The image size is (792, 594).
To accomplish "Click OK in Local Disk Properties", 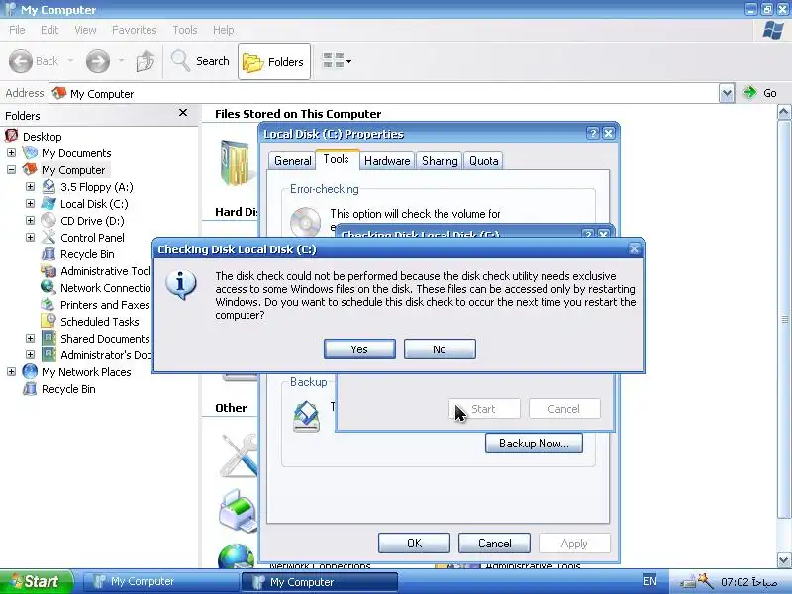I will click(x=414, y=543).
